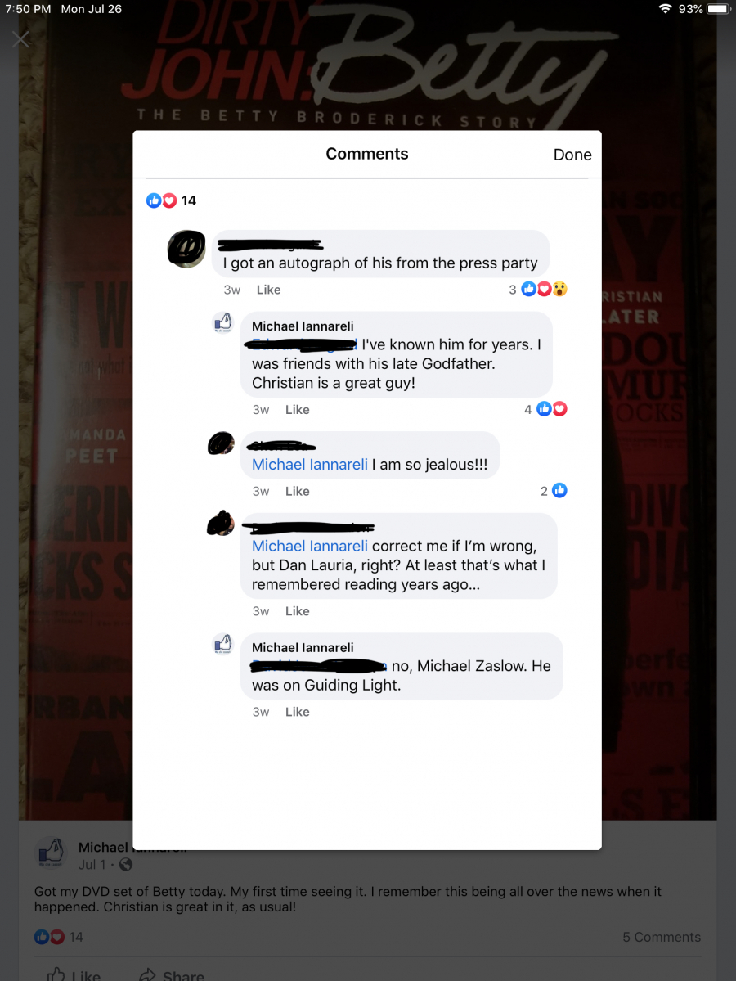This screenshot has width=736, height=981.
Task: Close the photo viewer with X icon
Action: coord(20,39)
